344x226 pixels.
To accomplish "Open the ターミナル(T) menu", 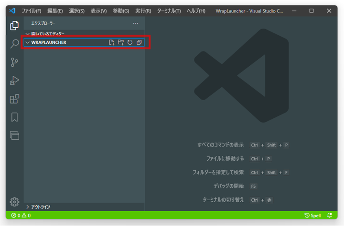I will click(169, 11).
